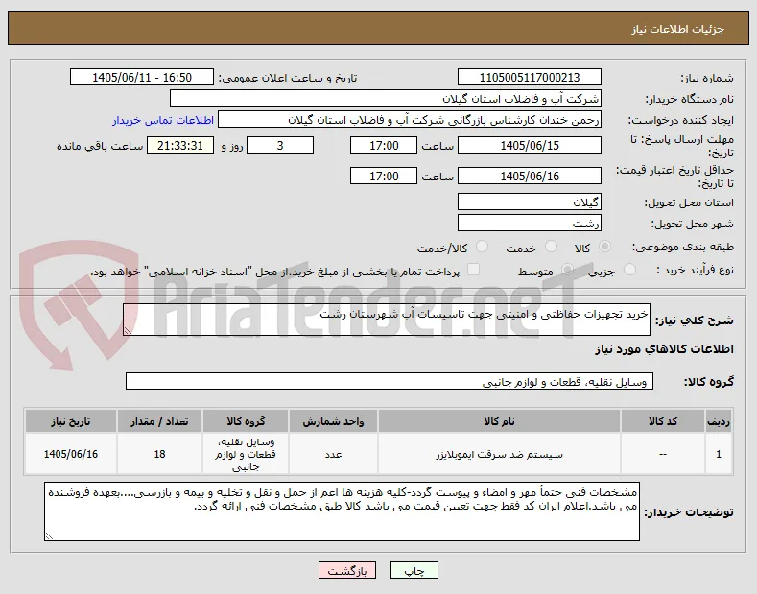Click the buyer name field شرکت آب و فاضلاب
The image size is (757, 594).
(386, 99)
